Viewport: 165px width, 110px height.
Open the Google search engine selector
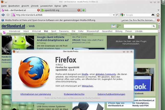click(123, 15)
